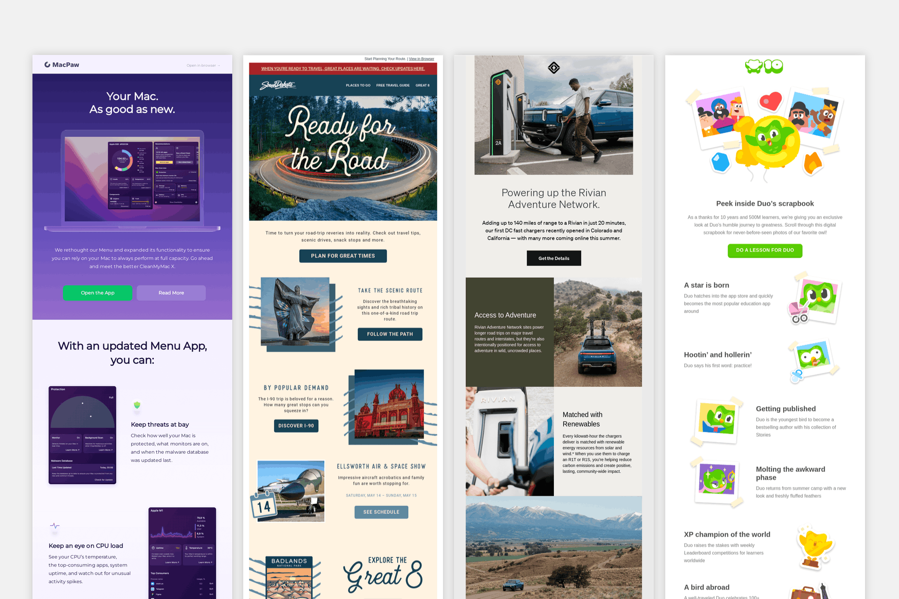The width and height of the screenshot is (899, 599).
Task: Click Get the Details under the Rivian headline
Action: pyautogui.click(x=553, y=258)
